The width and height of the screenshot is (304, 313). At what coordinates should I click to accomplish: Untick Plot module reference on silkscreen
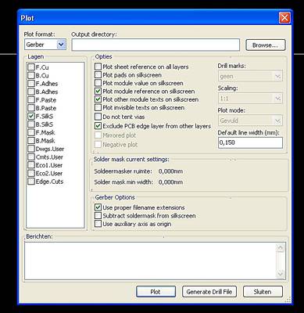point(98,92)
